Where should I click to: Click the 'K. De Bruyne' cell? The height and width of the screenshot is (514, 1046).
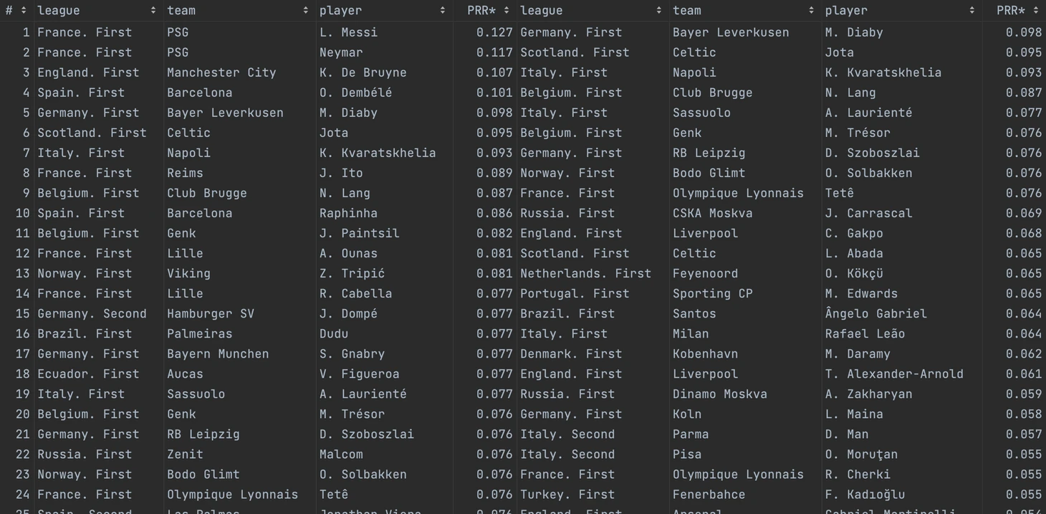click(x=363, y=72)
